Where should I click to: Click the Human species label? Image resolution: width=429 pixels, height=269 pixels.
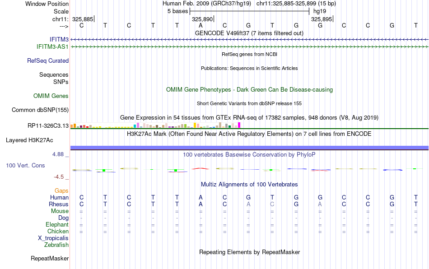tap(59, 197)
